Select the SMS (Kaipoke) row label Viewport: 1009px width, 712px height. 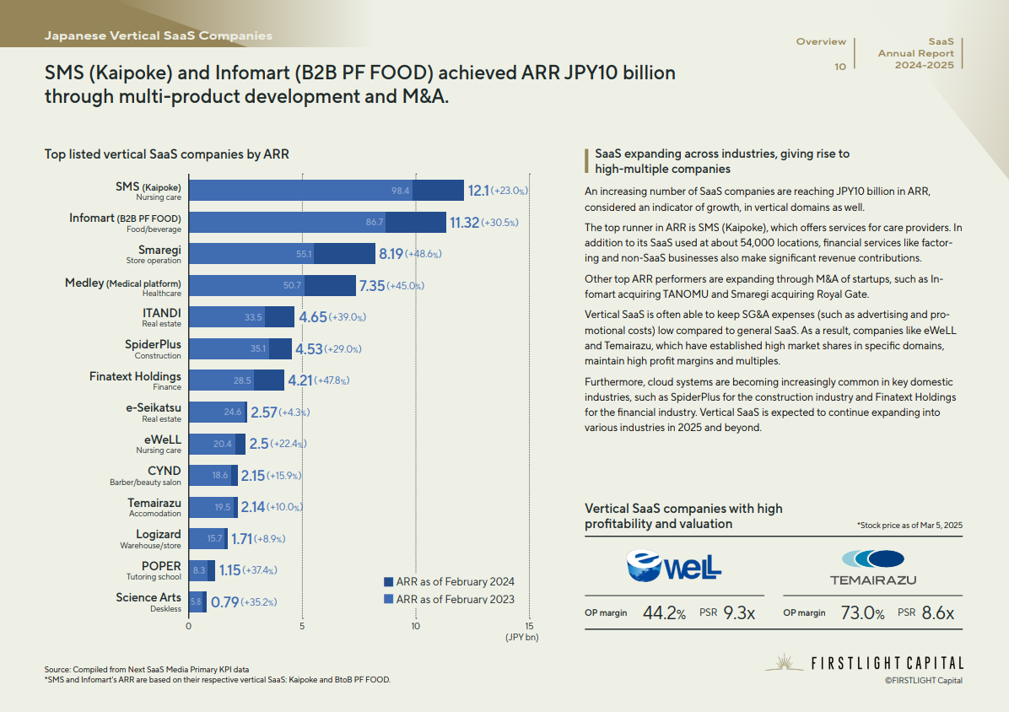[148, 191]
